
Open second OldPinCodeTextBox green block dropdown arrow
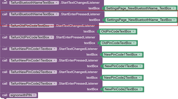[134, 43]
